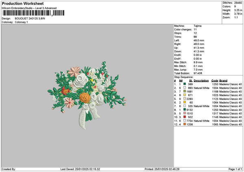
Task: Click the barcode under the worksheet title
Action: (x=33, y=13)
